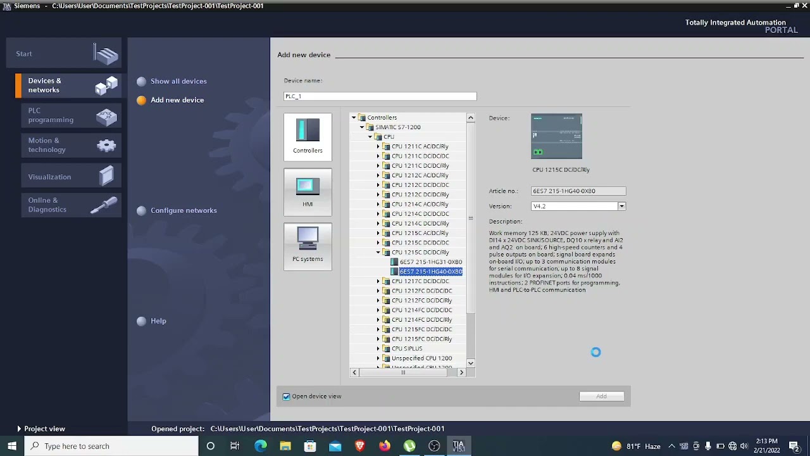Open Task View from the taskbar

click(235, 446)
